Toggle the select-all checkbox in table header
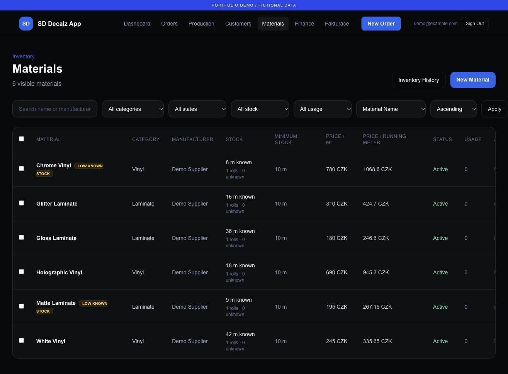Viewport: 508px width, 374px height. [22, 139]
